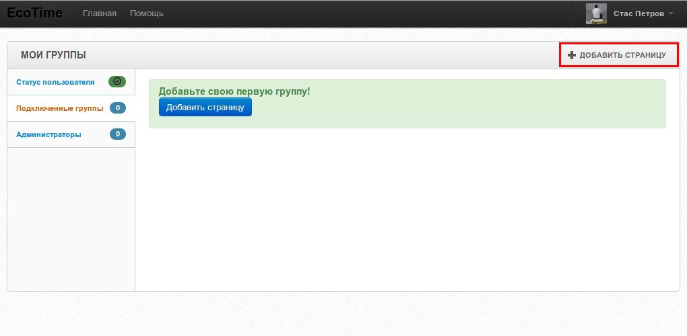Click the EcoTime logo
Viewport: 687px width, 336px height.
point(34,13)
